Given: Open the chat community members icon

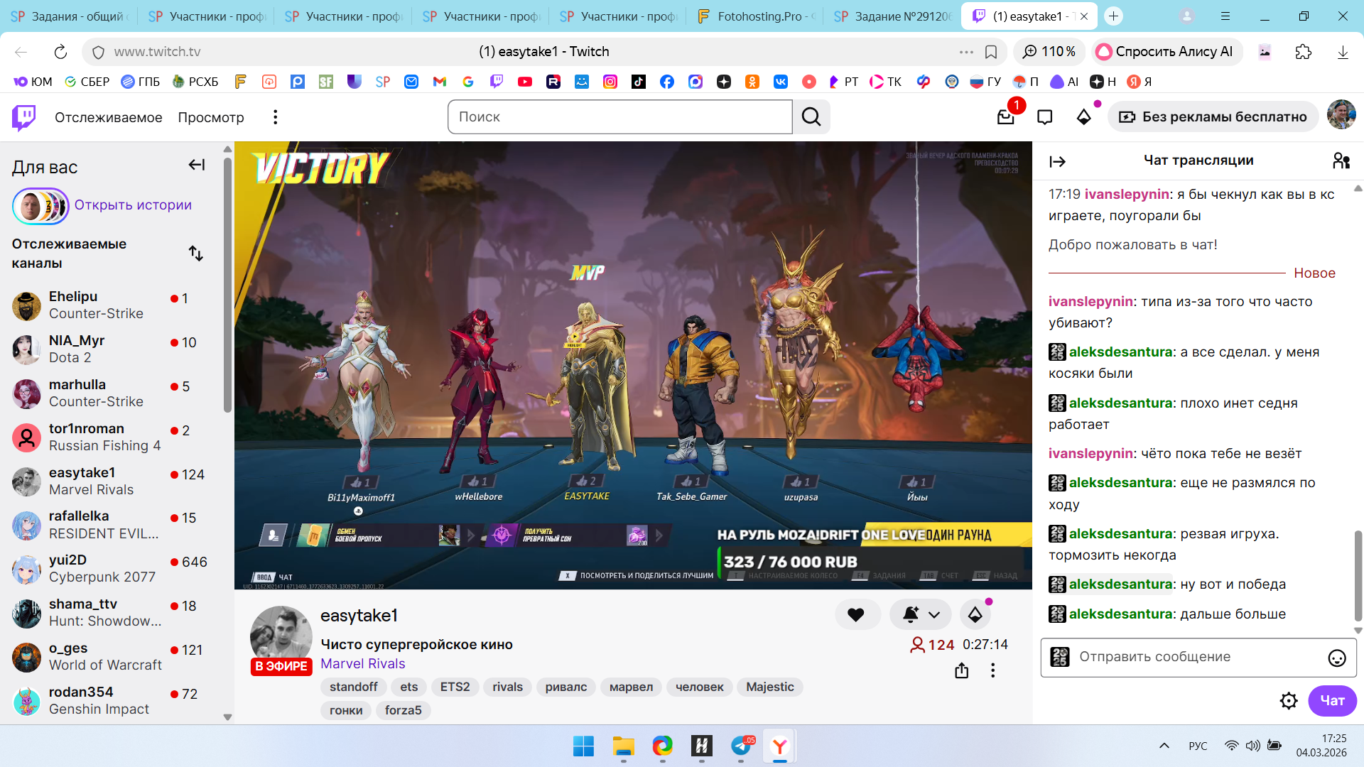Looking at the screenshot, I should point(1341,161).
